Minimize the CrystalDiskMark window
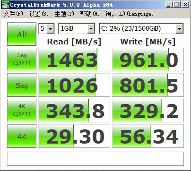Viewport: 191px width, 171px height. point(169,5)
